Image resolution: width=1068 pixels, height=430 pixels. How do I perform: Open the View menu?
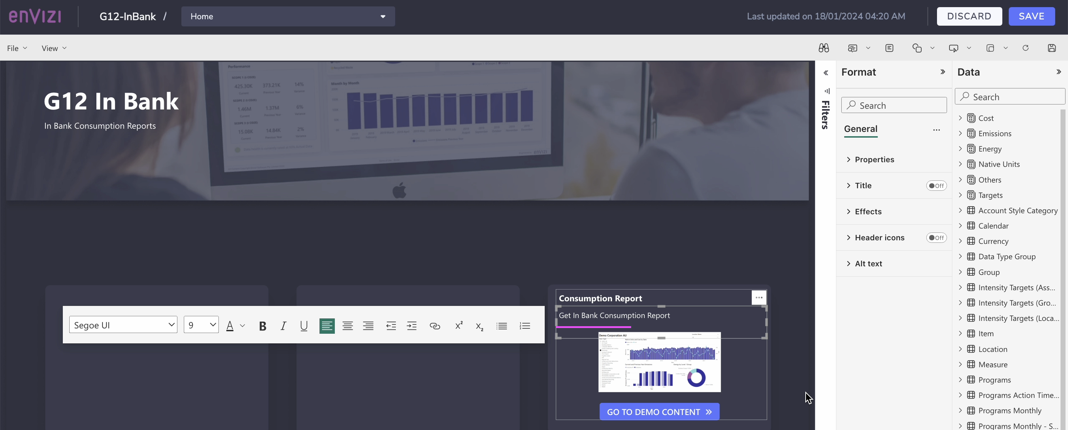(54, 48)
